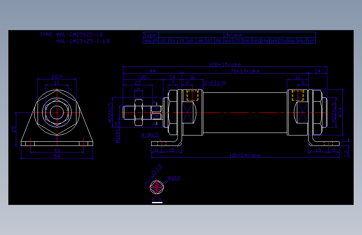Select the '40' hole spacing dimension
The height and width of the screenshot is (235, 362).
click(57, 150)
